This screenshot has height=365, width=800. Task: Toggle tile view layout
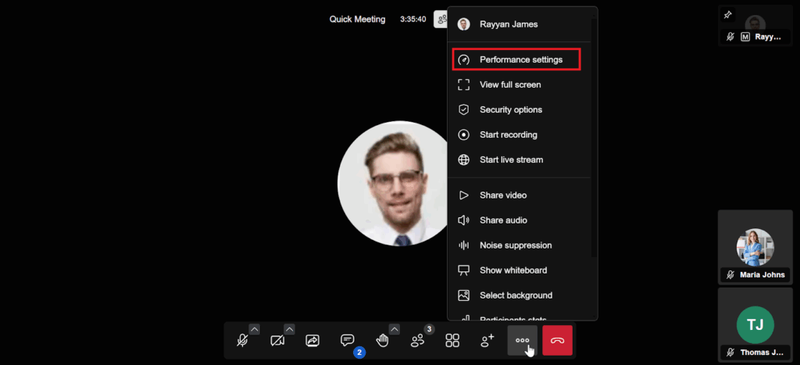452,341
